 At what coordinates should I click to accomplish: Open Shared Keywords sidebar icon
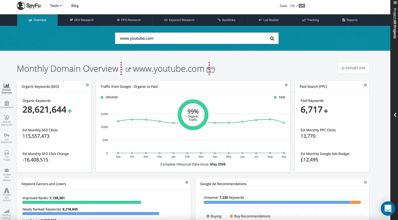click(x=7, y=120)
